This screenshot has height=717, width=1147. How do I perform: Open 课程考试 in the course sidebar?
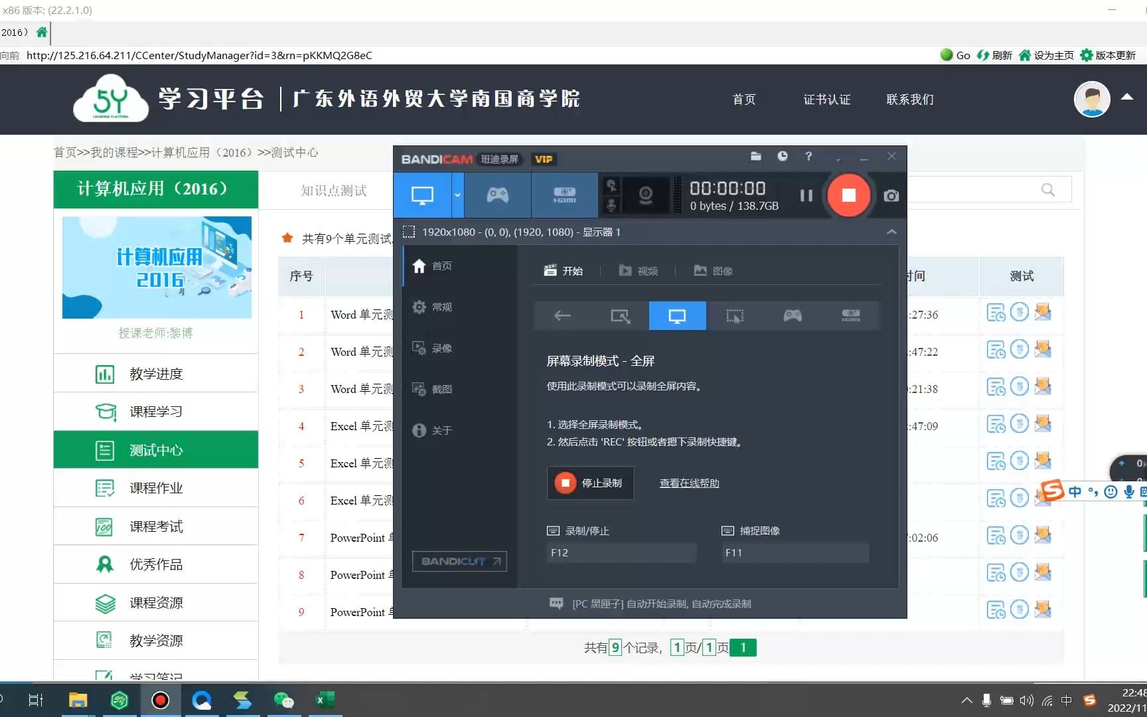(x=155, y=526)
